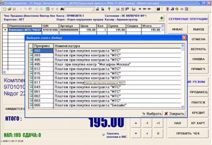The width and height of the screenshot is (212, 145).
Task: Click the row icon beside prefix 383
Action: tap(31, 55)
